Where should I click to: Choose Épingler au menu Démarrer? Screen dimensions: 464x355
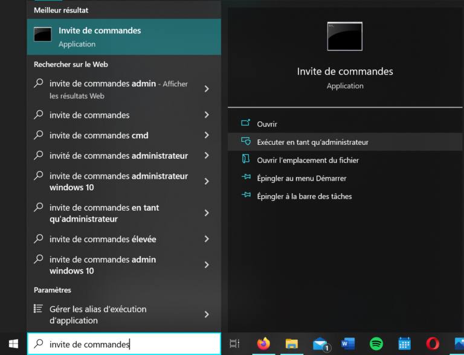pyautogui.click(x=345, y=178)
